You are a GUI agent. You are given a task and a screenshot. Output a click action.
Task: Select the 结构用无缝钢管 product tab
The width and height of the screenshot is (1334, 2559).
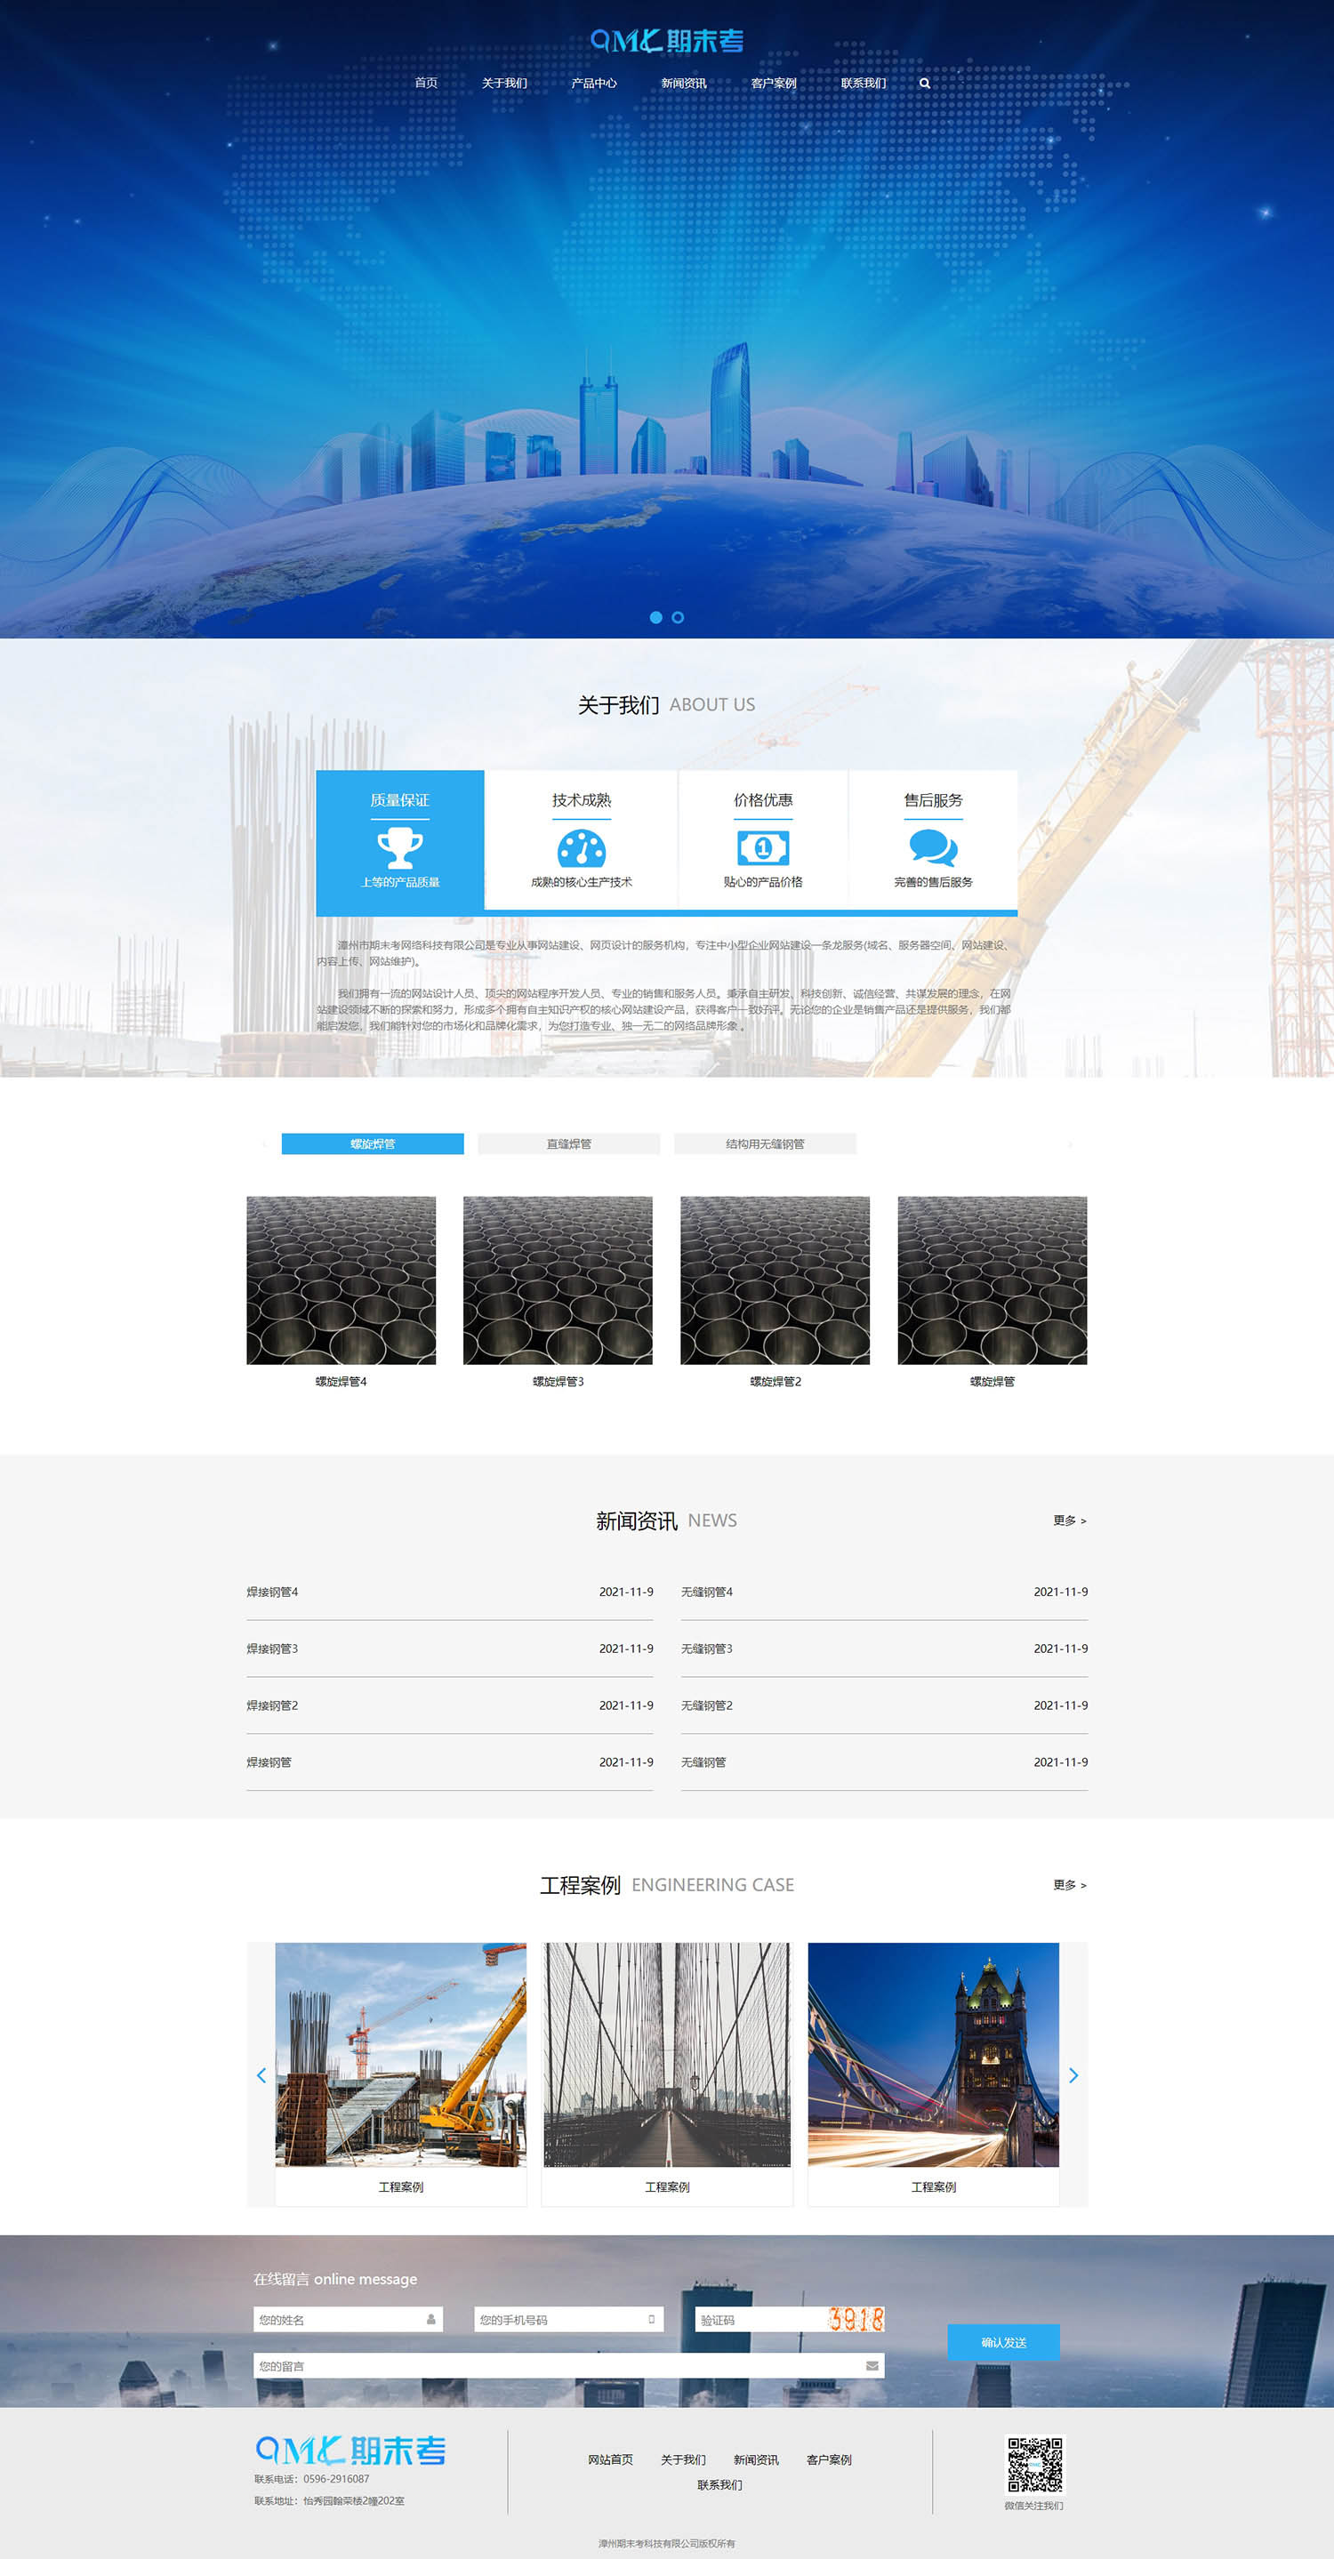pos(765,1143)
